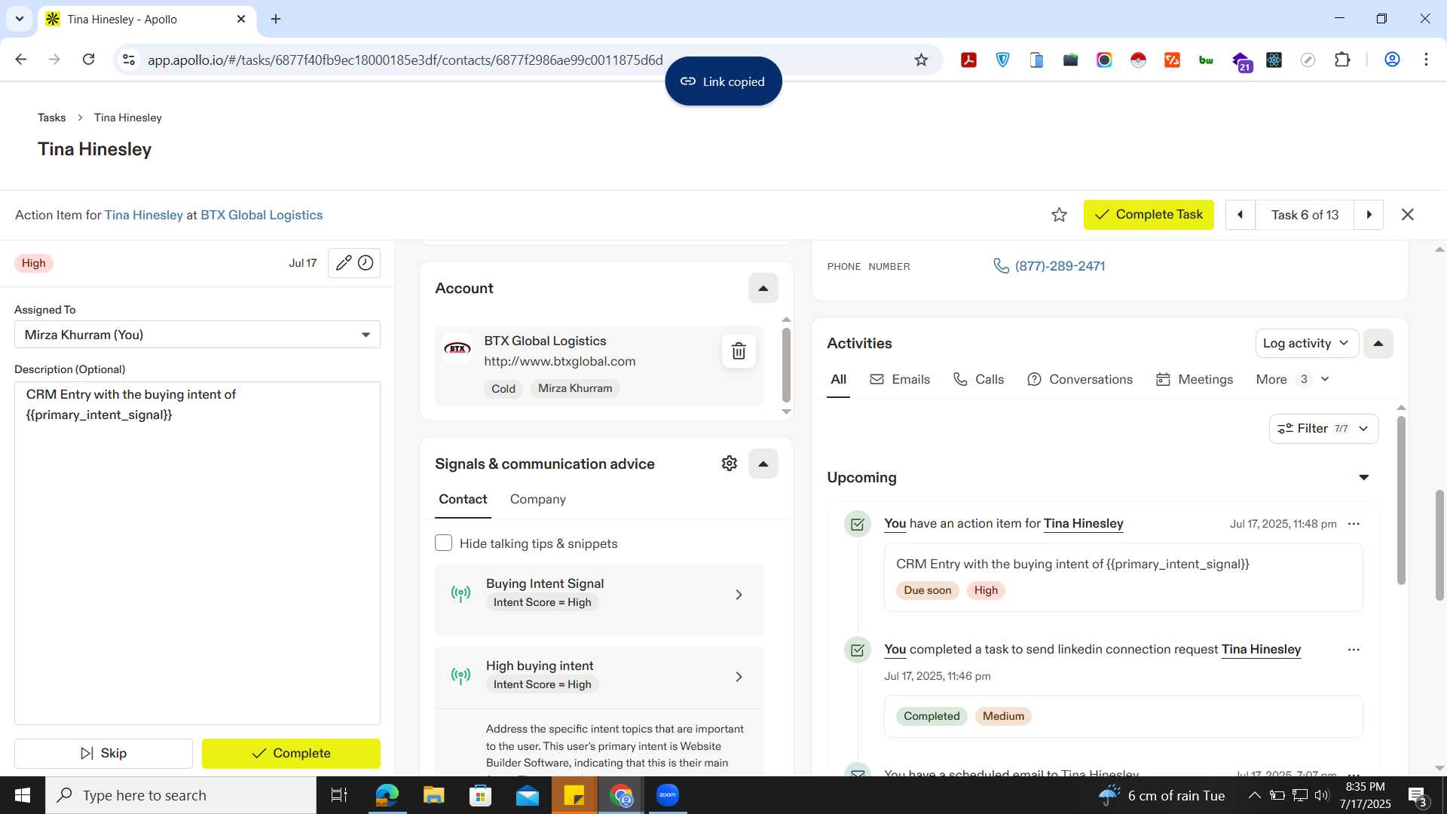The height and width of the screenshot is (814, 1447).
Task: Collapse the Account section
Action: [763, 289]
